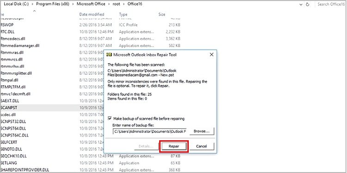
Task: Close the Inbox Repair Tool dialog
Action: [x=211, y=55]
